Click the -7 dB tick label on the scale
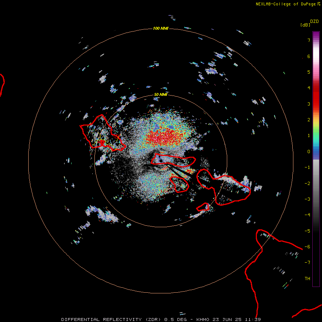Viewport: 322px width, 322px height. click(307, 263)
